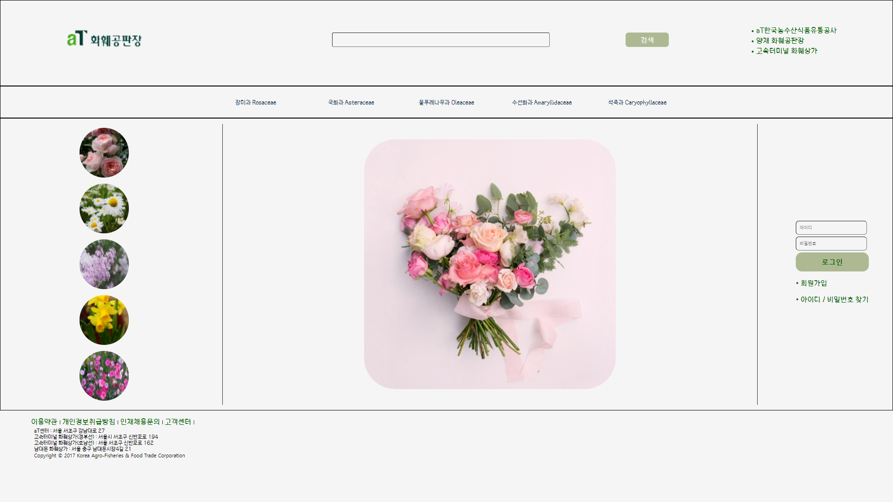Open the aT한국농수산식품유통공사 link
Screen dimensions: 893x502
click(796, 31)
